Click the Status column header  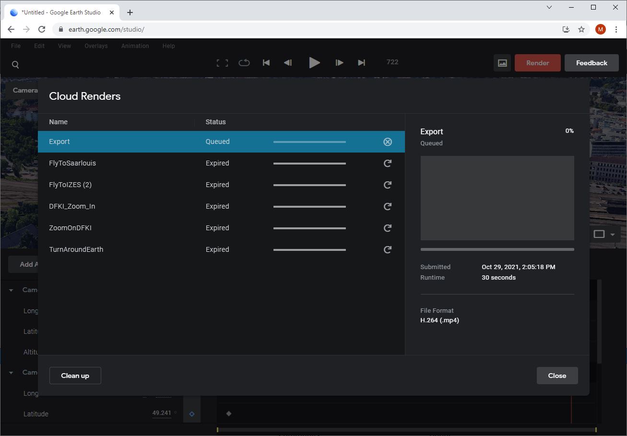tap(215, 122)
